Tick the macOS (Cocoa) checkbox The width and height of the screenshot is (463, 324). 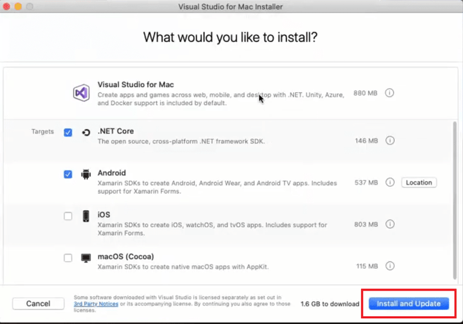pos(68,258)
